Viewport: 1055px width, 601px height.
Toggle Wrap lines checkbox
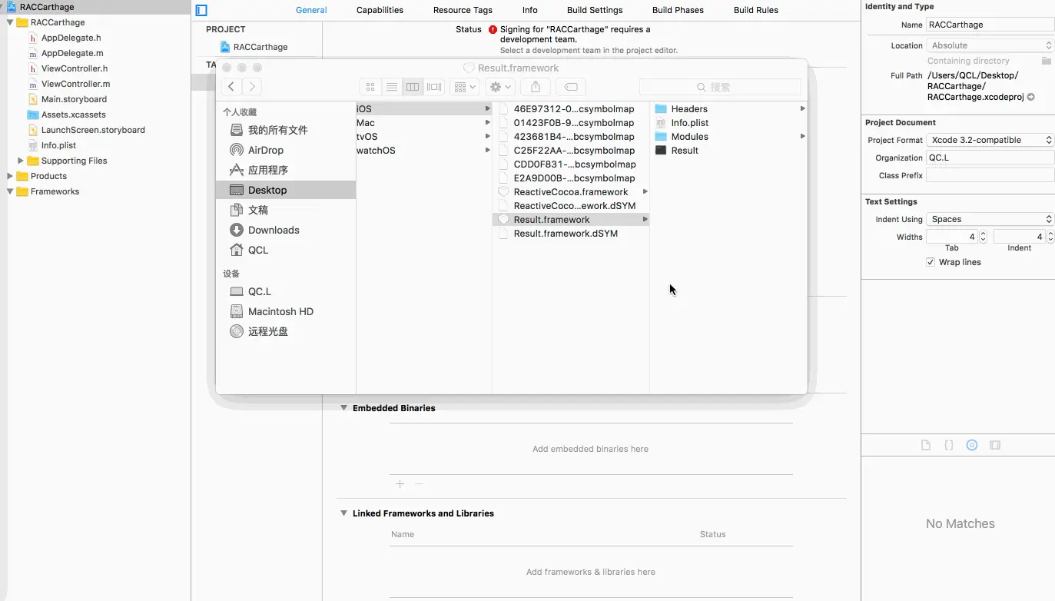click(x=931, y=262)
